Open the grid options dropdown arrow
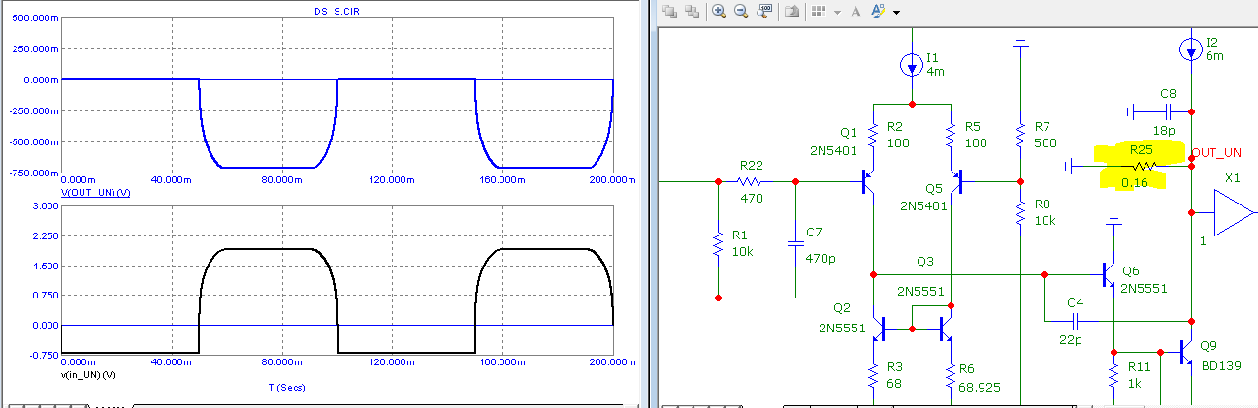Viewport: 1258px width, 408px height. pyautogui.click(x=836, y=13)
